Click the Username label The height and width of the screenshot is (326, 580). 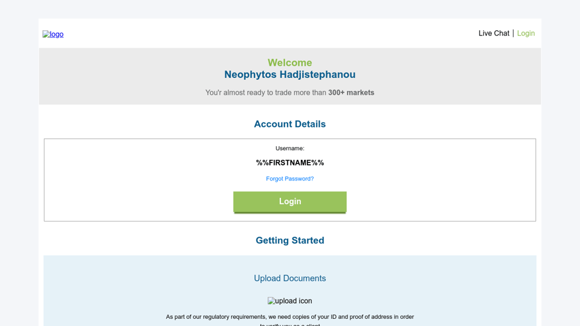click(x=290, y=149)
